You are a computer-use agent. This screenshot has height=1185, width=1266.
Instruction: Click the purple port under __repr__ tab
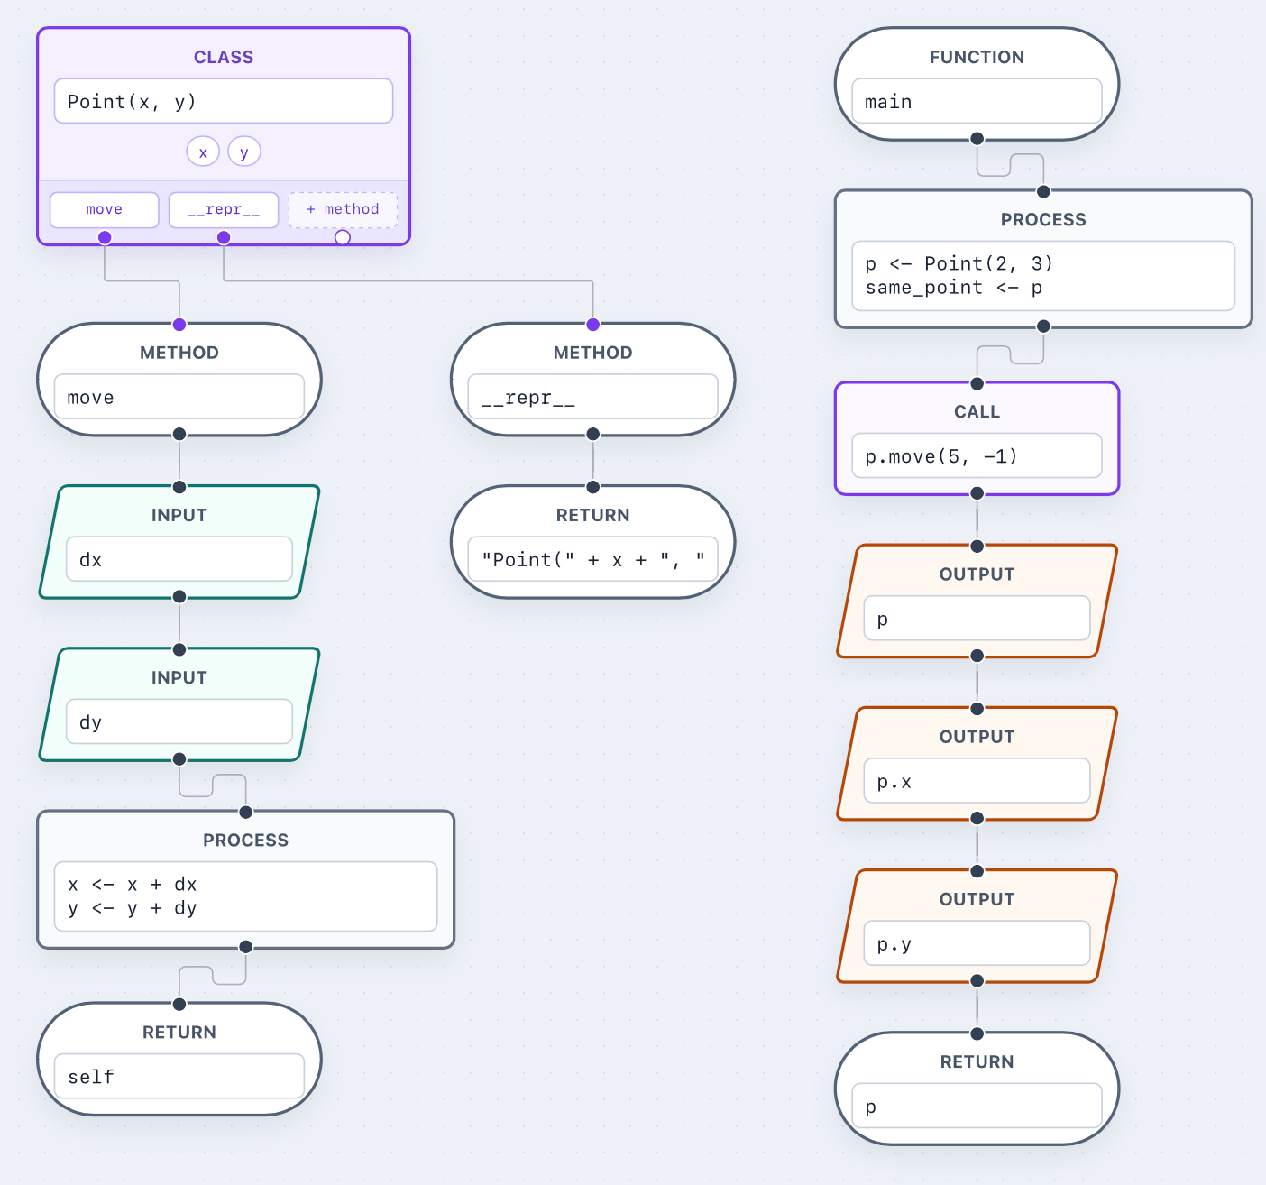[224, 237]
